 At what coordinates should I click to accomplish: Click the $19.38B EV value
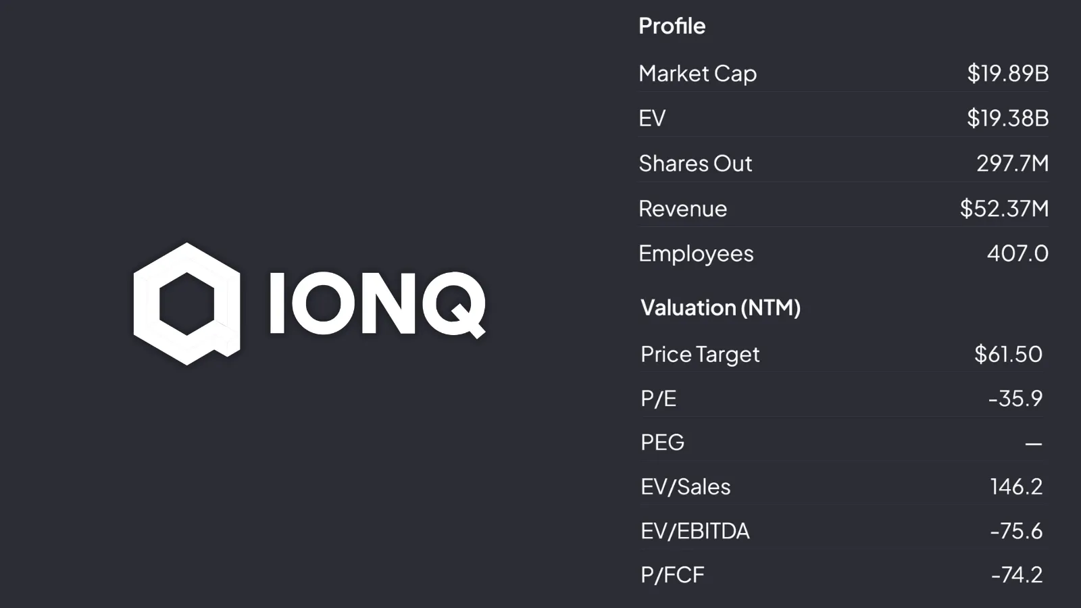[1007, 118]
